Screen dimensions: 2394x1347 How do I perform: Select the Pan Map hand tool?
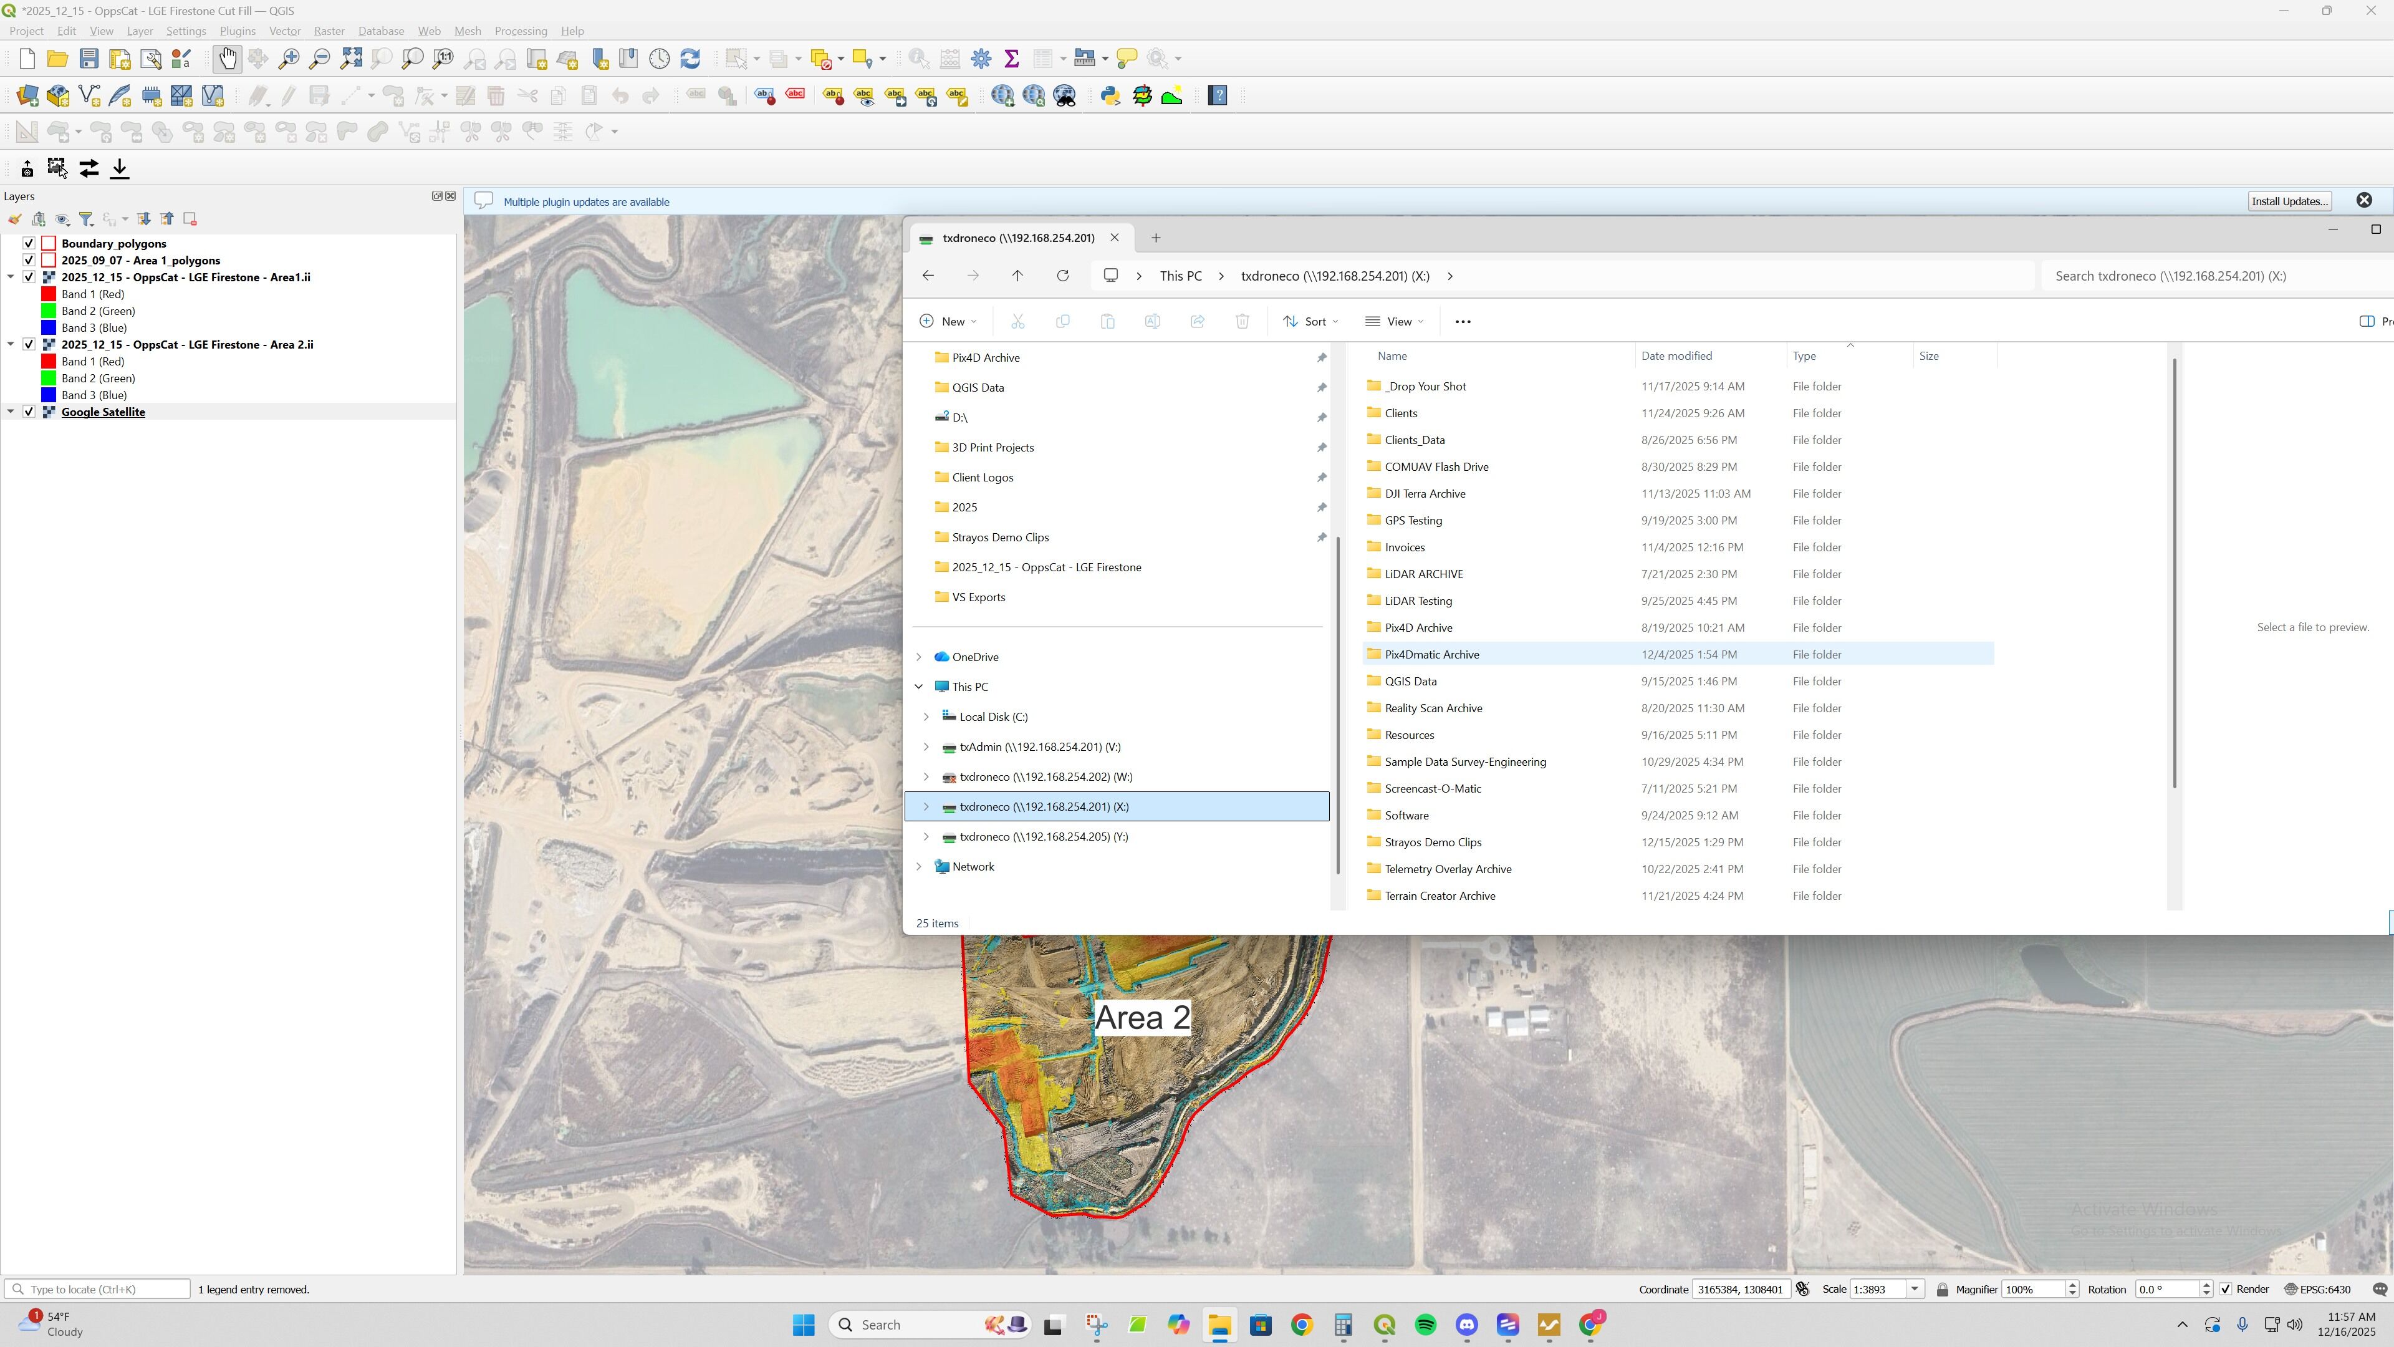click(x=227, y=59)
